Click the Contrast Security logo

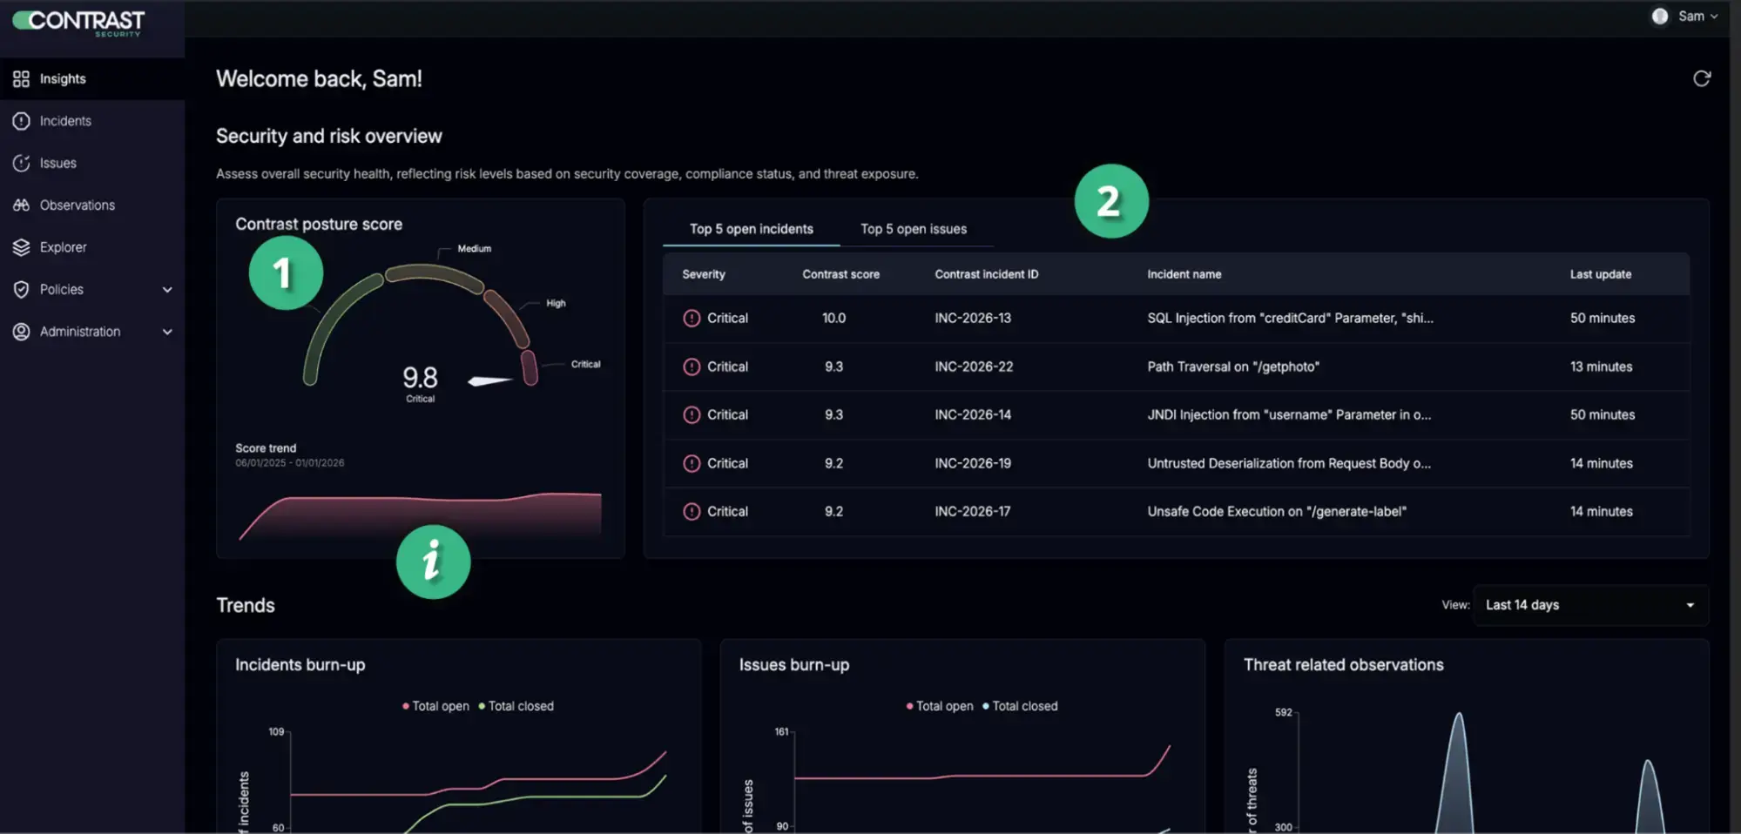point(79,22)
